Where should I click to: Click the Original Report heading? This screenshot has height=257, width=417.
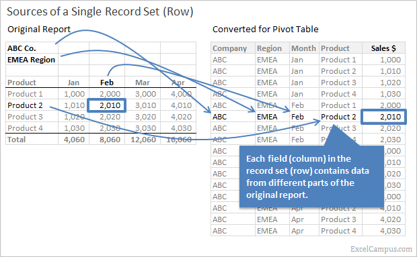pyautogui.click(x=39, y=29)
